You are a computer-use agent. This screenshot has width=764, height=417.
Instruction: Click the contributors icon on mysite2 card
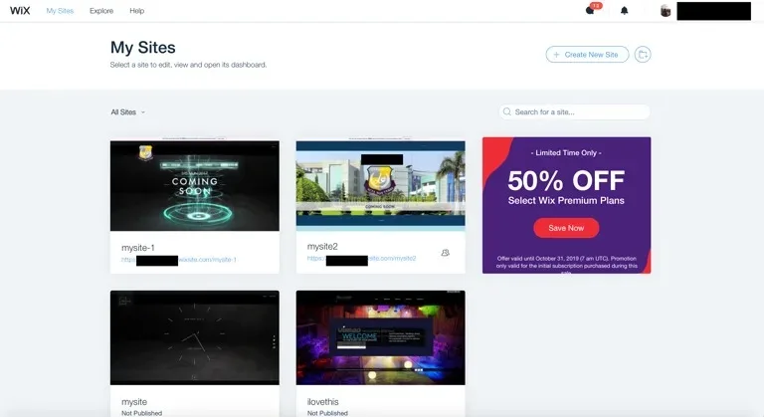click(x=445, y=253)
